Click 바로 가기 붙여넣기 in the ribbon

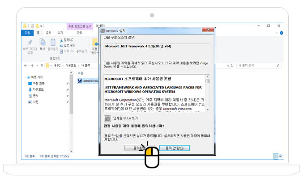click(x=73, y=51)
